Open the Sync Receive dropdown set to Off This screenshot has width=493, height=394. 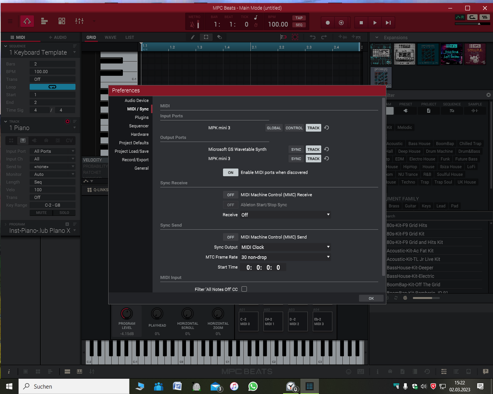(x=286, y=215)
